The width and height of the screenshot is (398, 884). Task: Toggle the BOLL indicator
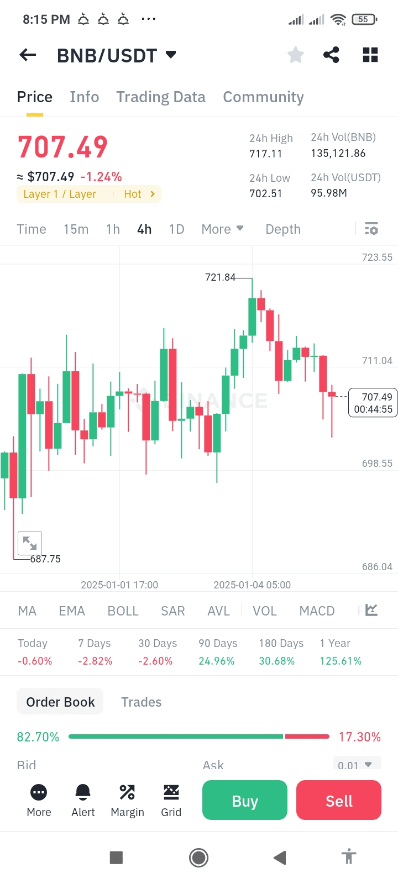coord(123,611)
